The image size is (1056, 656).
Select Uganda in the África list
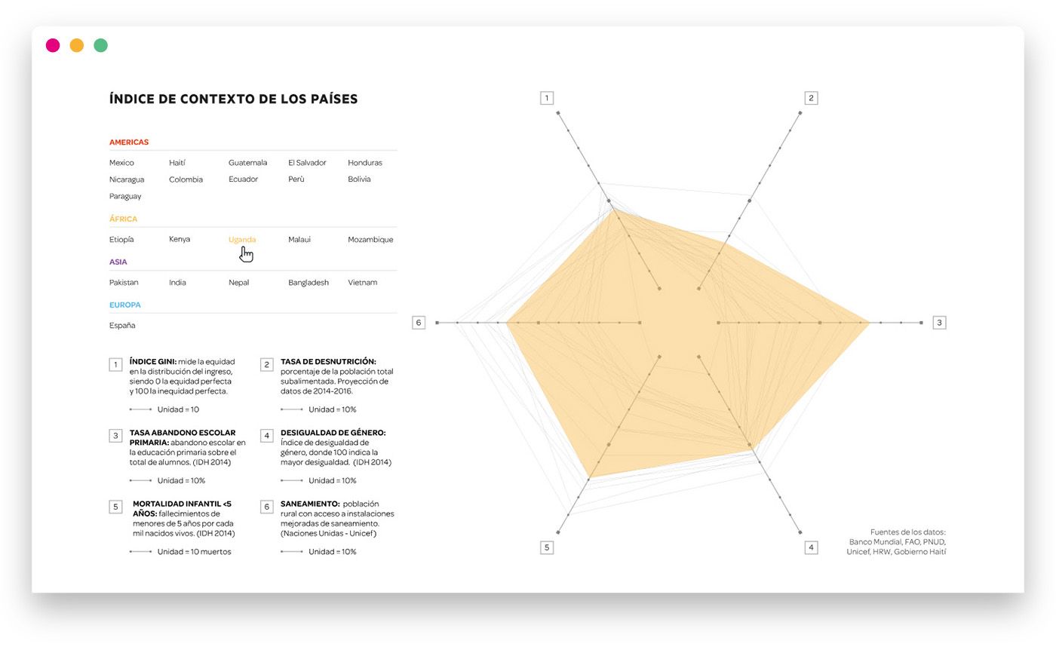242,240
